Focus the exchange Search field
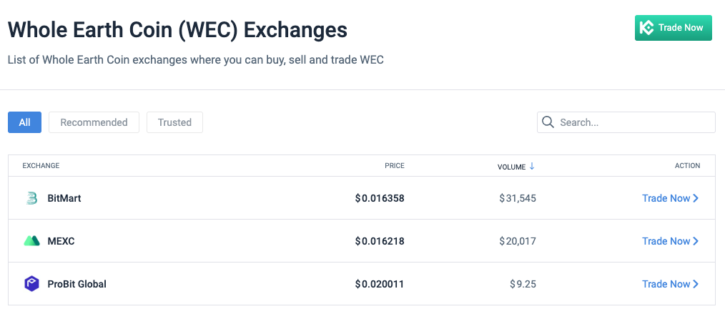This screenshot has height=314, width=725. [x=633, y=122]
